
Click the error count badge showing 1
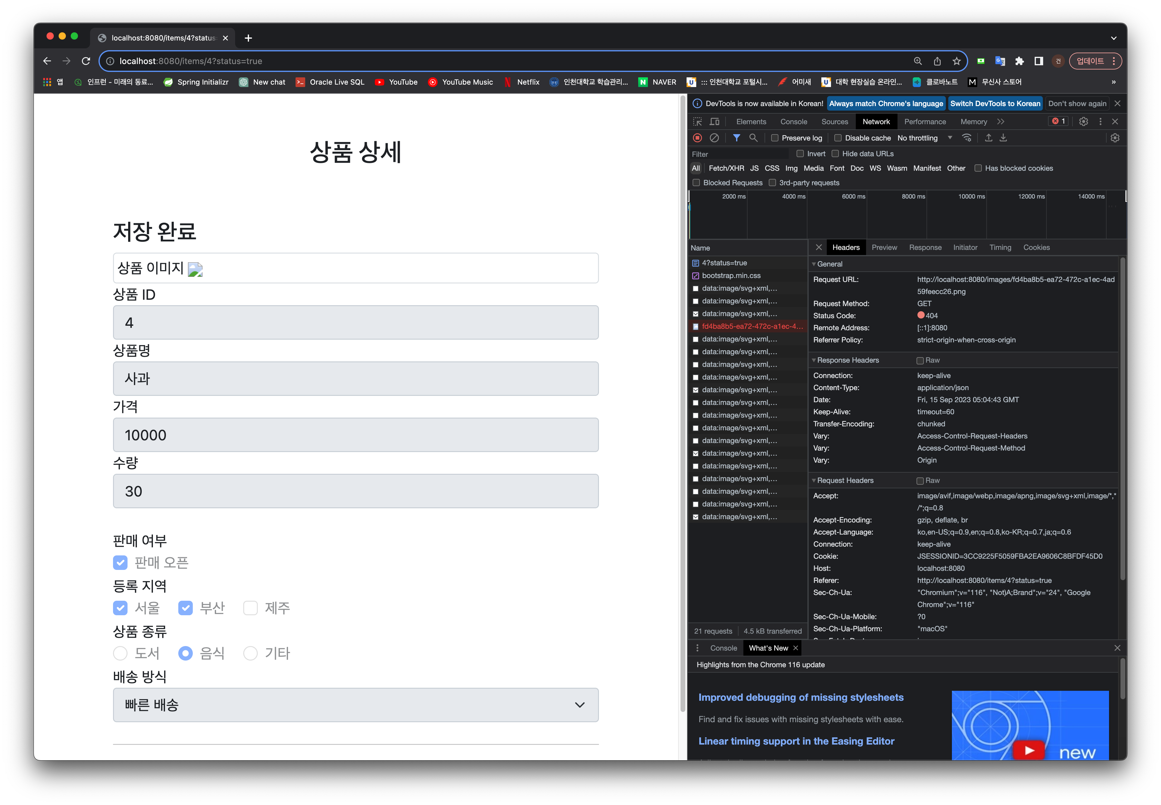click(x=1058, y=121)
